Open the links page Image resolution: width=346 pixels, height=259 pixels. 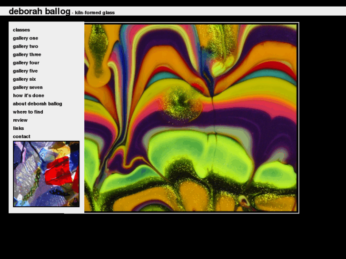click(x=18, y=128)
